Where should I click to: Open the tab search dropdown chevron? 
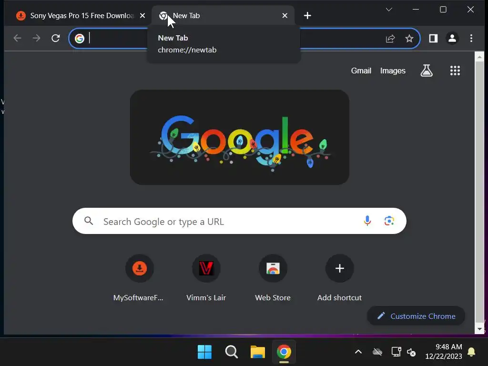coord(389,10)
